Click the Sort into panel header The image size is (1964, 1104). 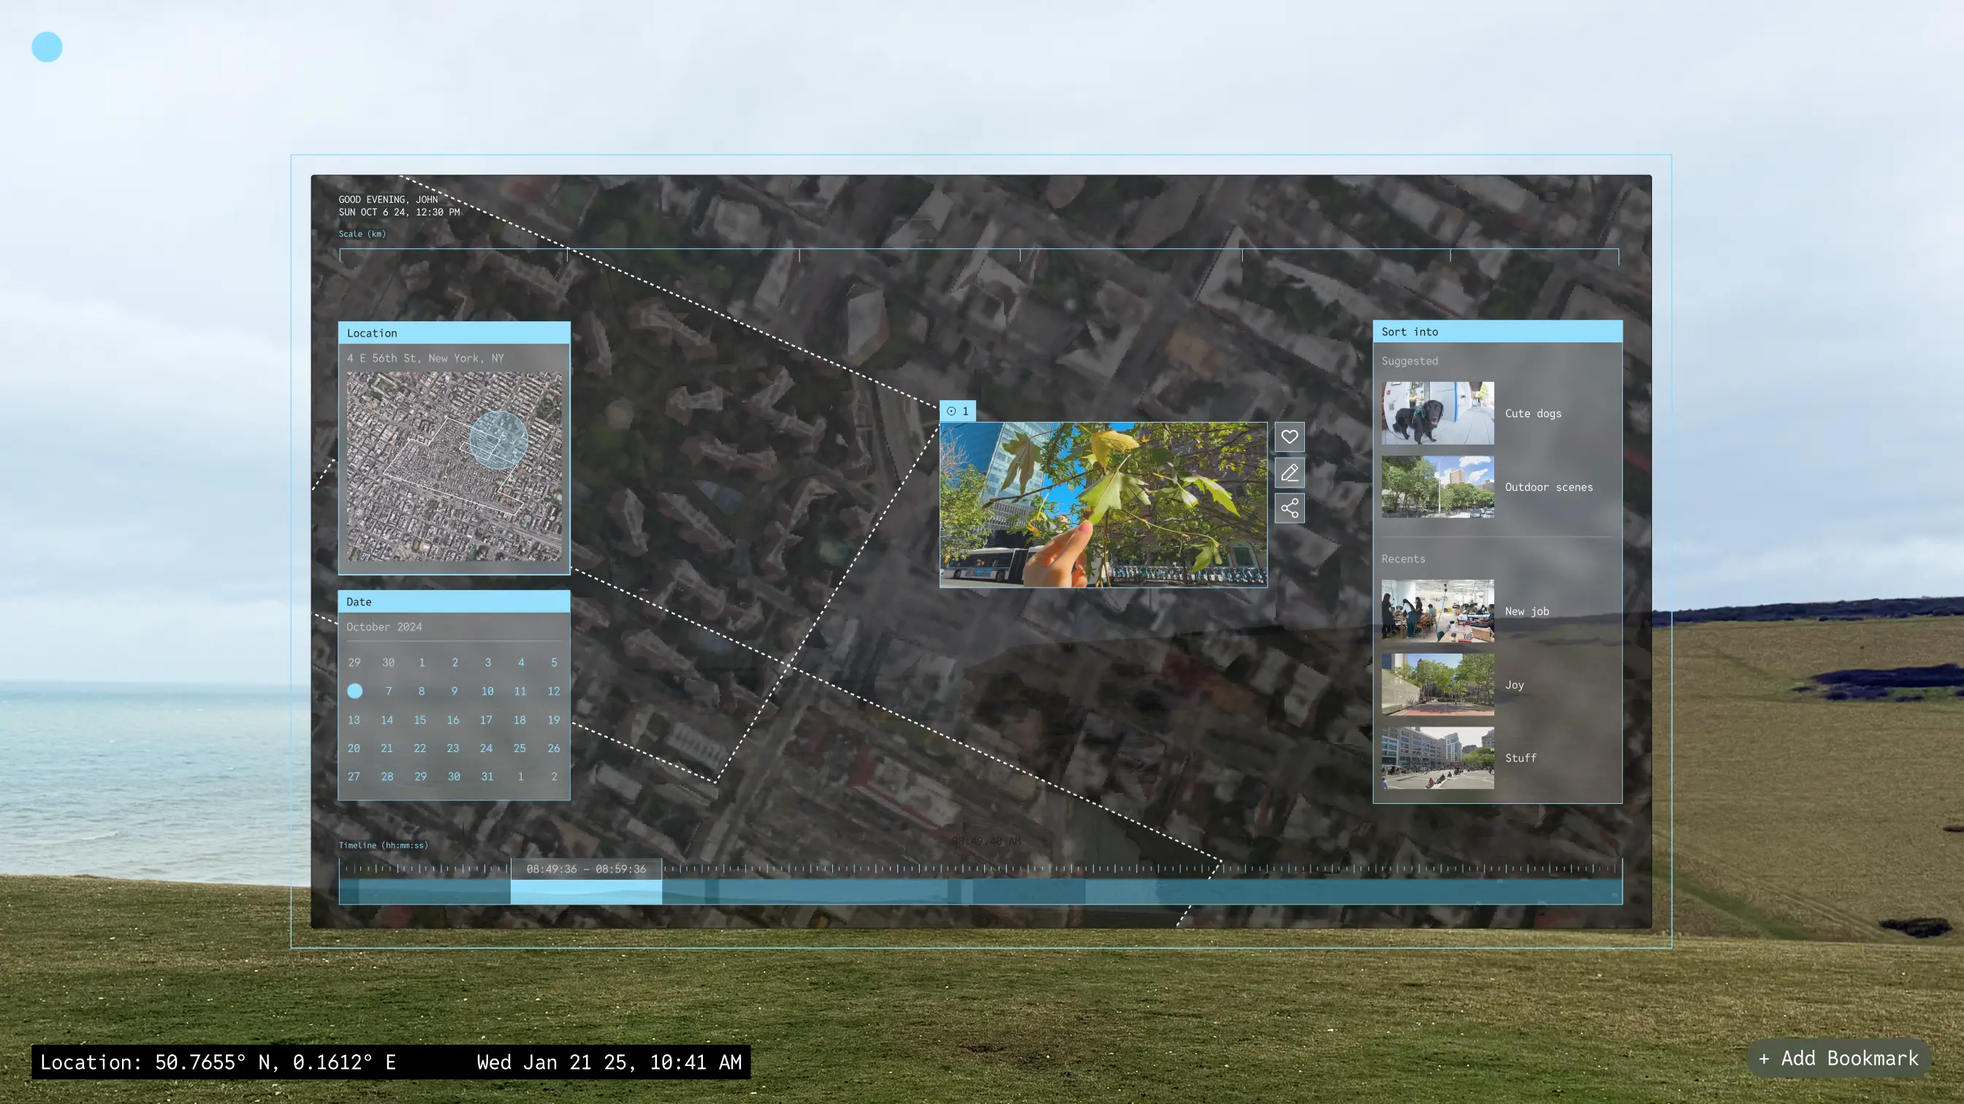pyautogui.click(x=1496, y=331)
